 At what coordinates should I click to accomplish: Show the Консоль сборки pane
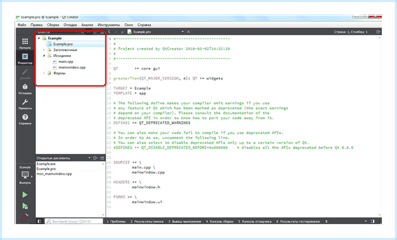[x=220, y=221]
